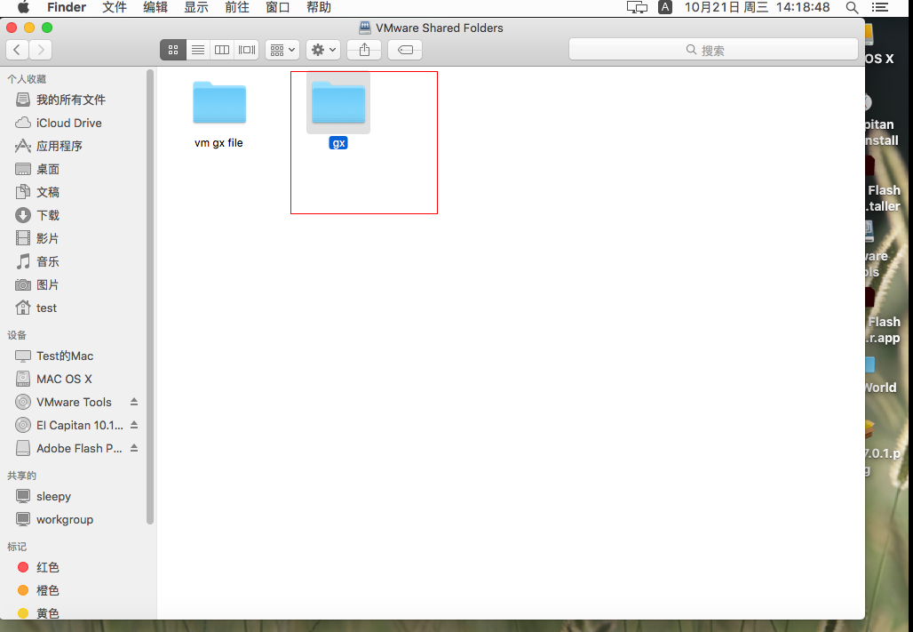This screenshot has height=632, width=913.
Task: Click the VMware Shared Folders title icon
Action: [x=365, y=28]
